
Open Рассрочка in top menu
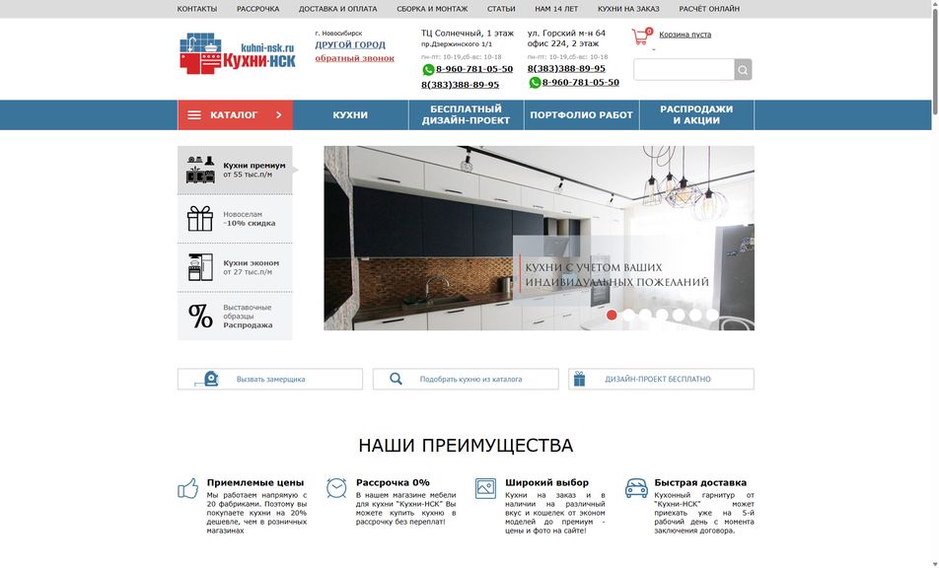(x=258, y=9)
